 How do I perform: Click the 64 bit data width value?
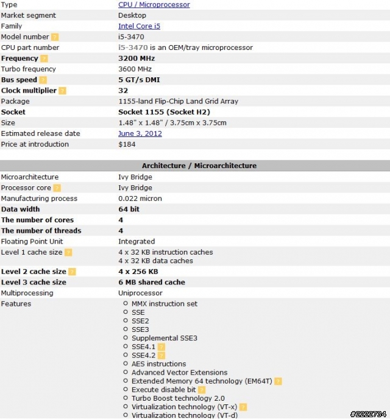click(129, 209)
